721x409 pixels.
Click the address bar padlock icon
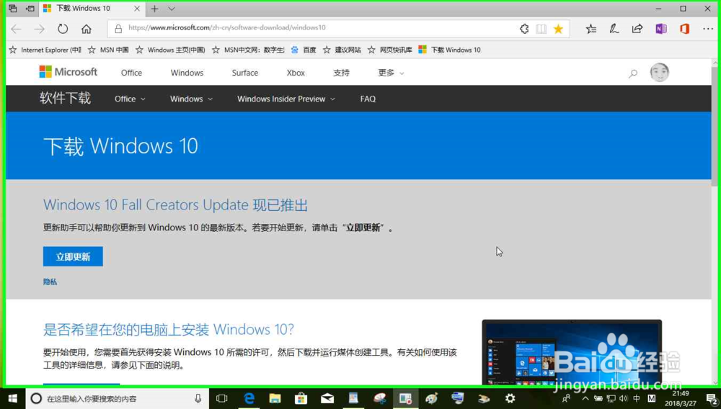pos(118,29)
